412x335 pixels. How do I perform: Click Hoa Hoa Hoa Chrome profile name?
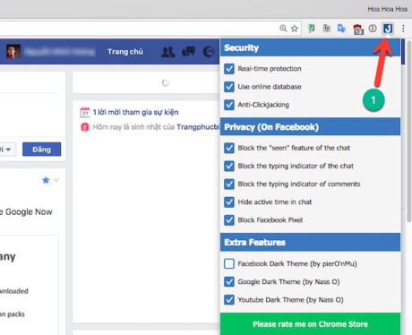click(388, 9)
